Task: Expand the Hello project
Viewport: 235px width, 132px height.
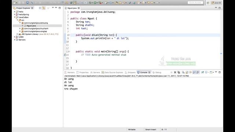Action: 15,11
